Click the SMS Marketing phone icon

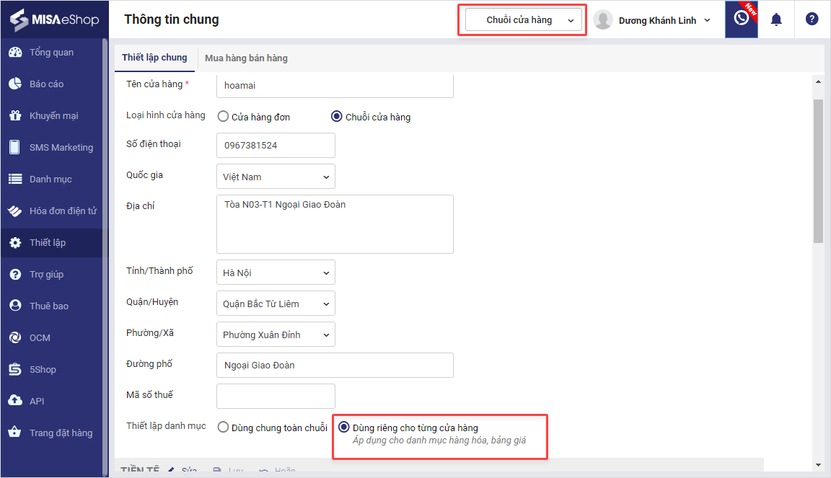[15, 147]
